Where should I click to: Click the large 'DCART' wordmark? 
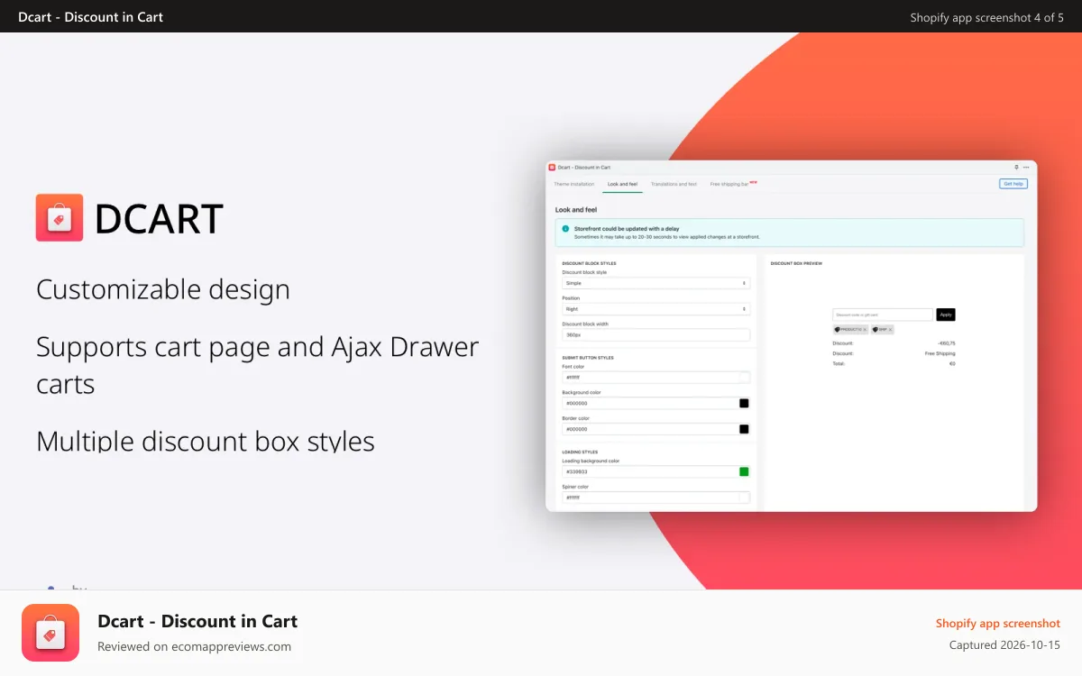point(159,219)
